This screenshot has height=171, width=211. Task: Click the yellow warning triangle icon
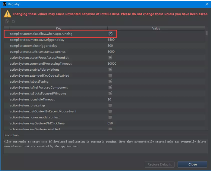8,14
